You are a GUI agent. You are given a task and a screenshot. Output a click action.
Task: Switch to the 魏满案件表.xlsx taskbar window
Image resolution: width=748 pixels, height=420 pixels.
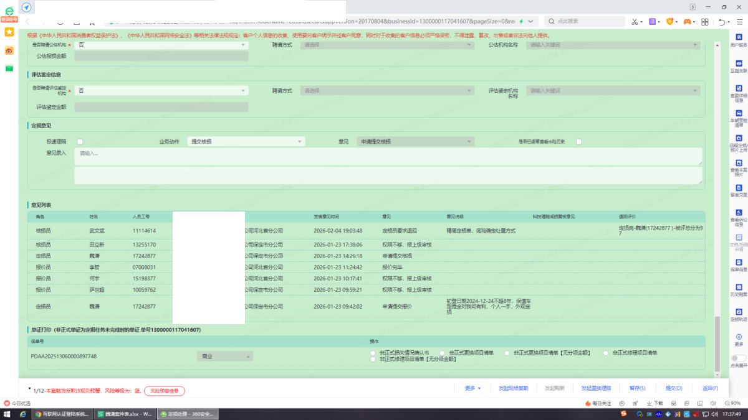click(125, 414)
